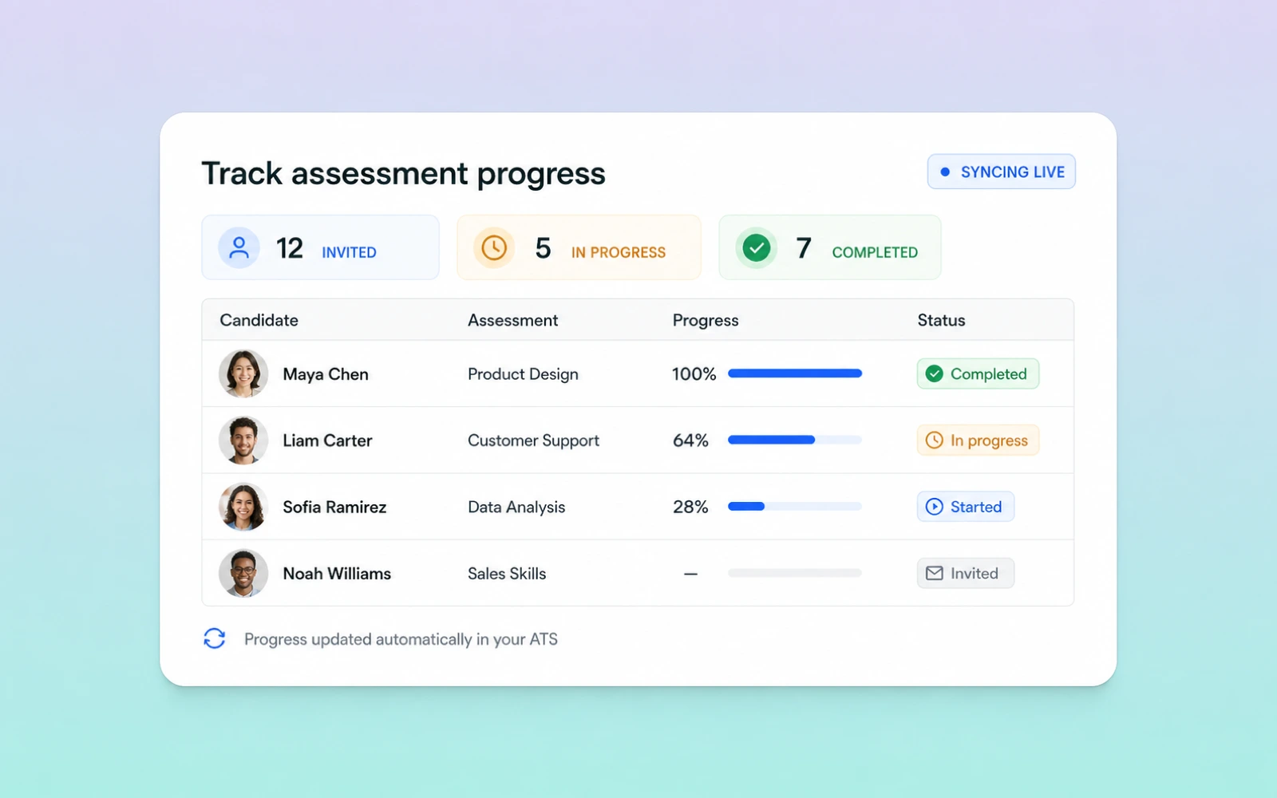Click the play icon in Started badge

935,507
